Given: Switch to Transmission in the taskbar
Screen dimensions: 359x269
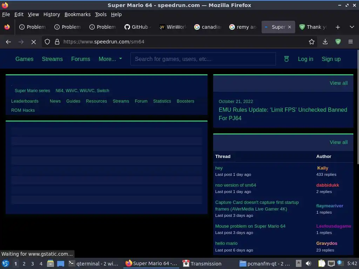Looking at the screenshot, I should (202, 264).
